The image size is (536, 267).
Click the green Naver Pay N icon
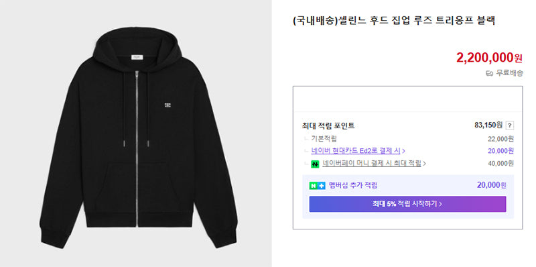point(315,164)
